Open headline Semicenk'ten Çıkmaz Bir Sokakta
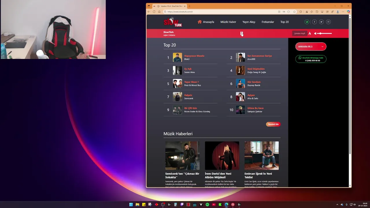The image size is (370, 208). point(182,175)
